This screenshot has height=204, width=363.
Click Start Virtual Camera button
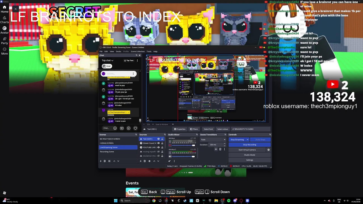(247, 150)
